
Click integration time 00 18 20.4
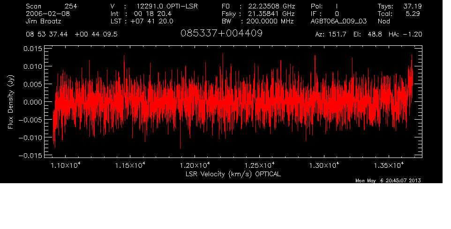(x=153, y=14)
